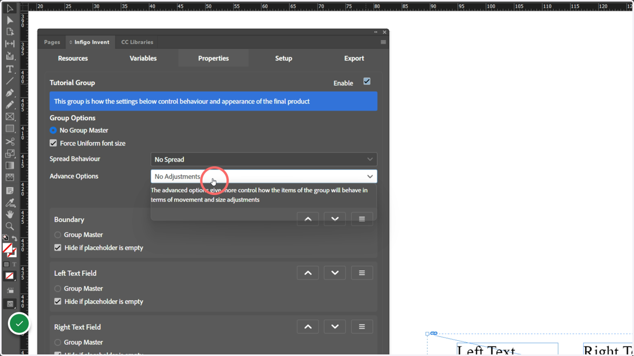Switch to the Resources tab
The image size is (634, 356).
[x=73, y=58]
